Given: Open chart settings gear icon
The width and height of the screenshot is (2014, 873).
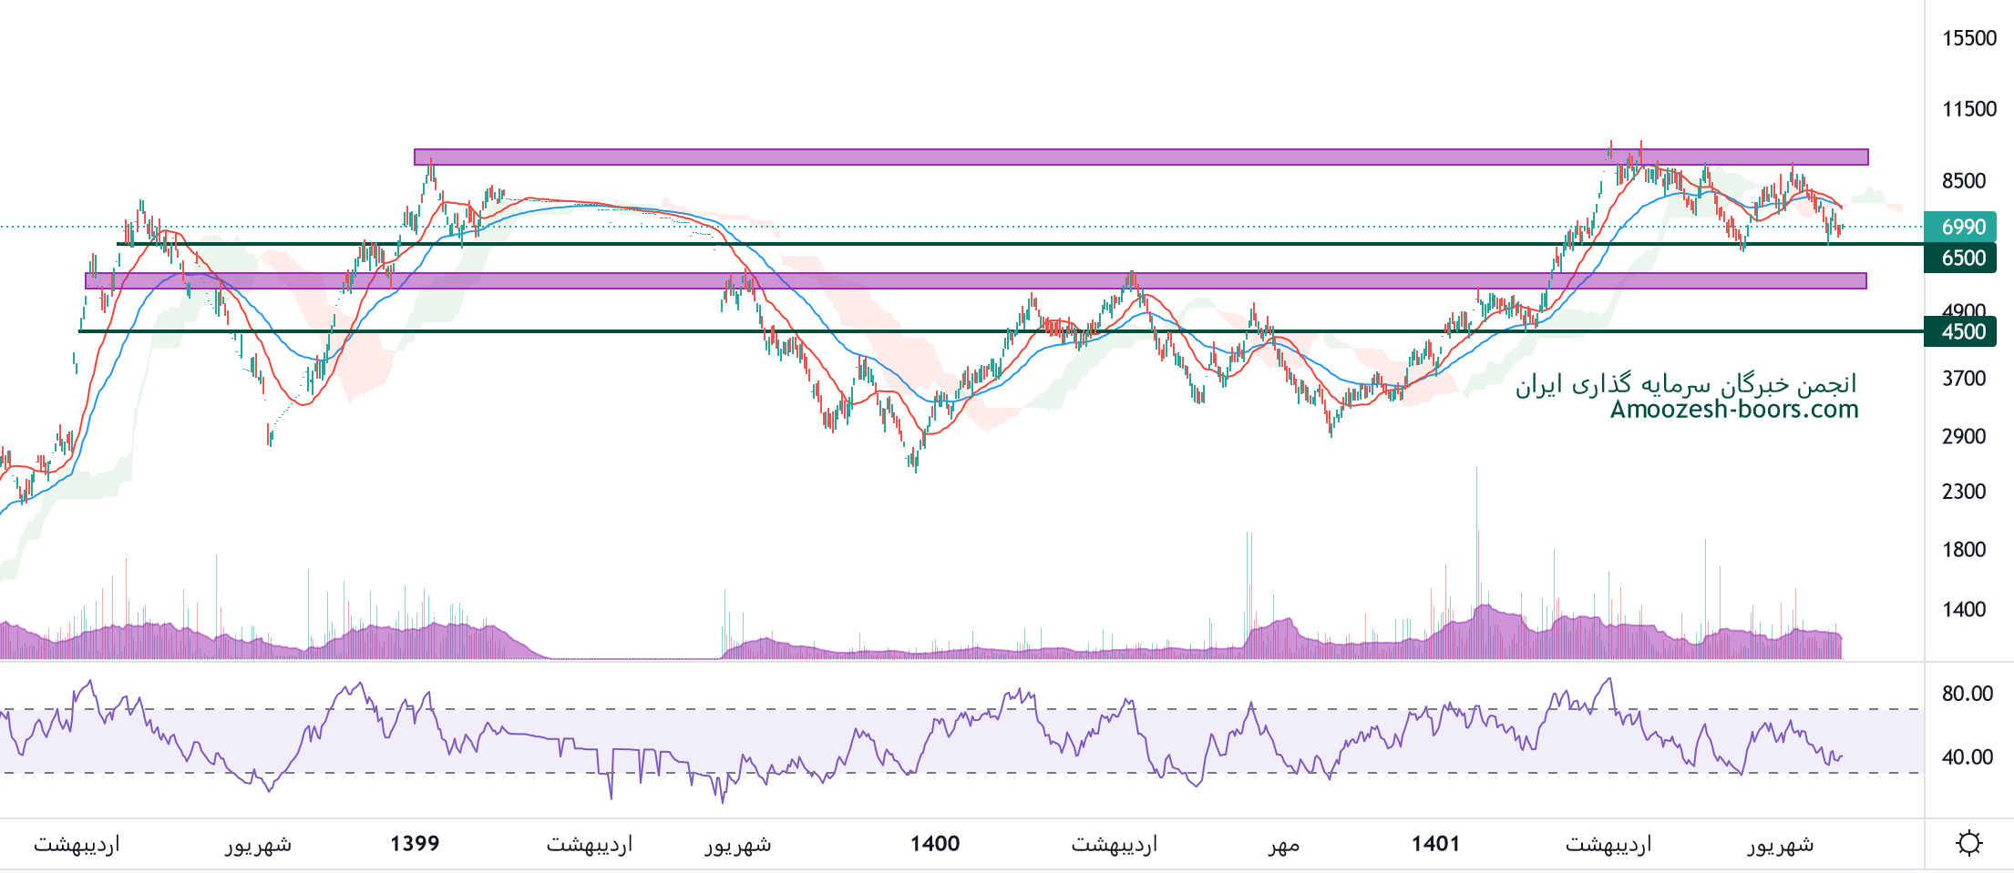Looking at the screenshot, I should coord(1968,843).
